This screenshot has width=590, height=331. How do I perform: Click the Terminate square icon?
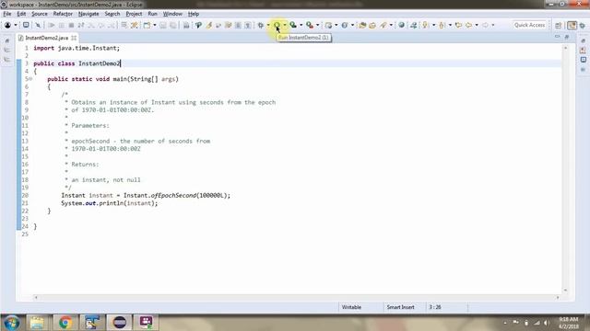pos(71,25)
